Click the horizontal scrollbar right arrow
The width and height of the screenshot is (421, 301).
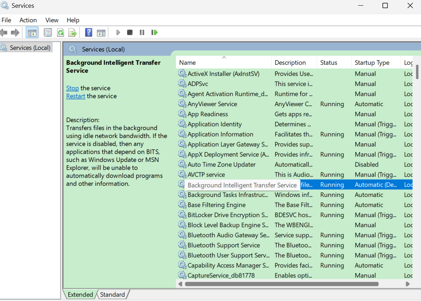click(x=408, y=284)
